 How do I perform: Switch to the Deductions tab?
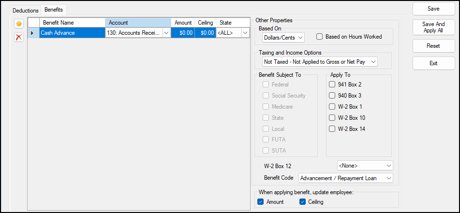[x=25, y=10]
